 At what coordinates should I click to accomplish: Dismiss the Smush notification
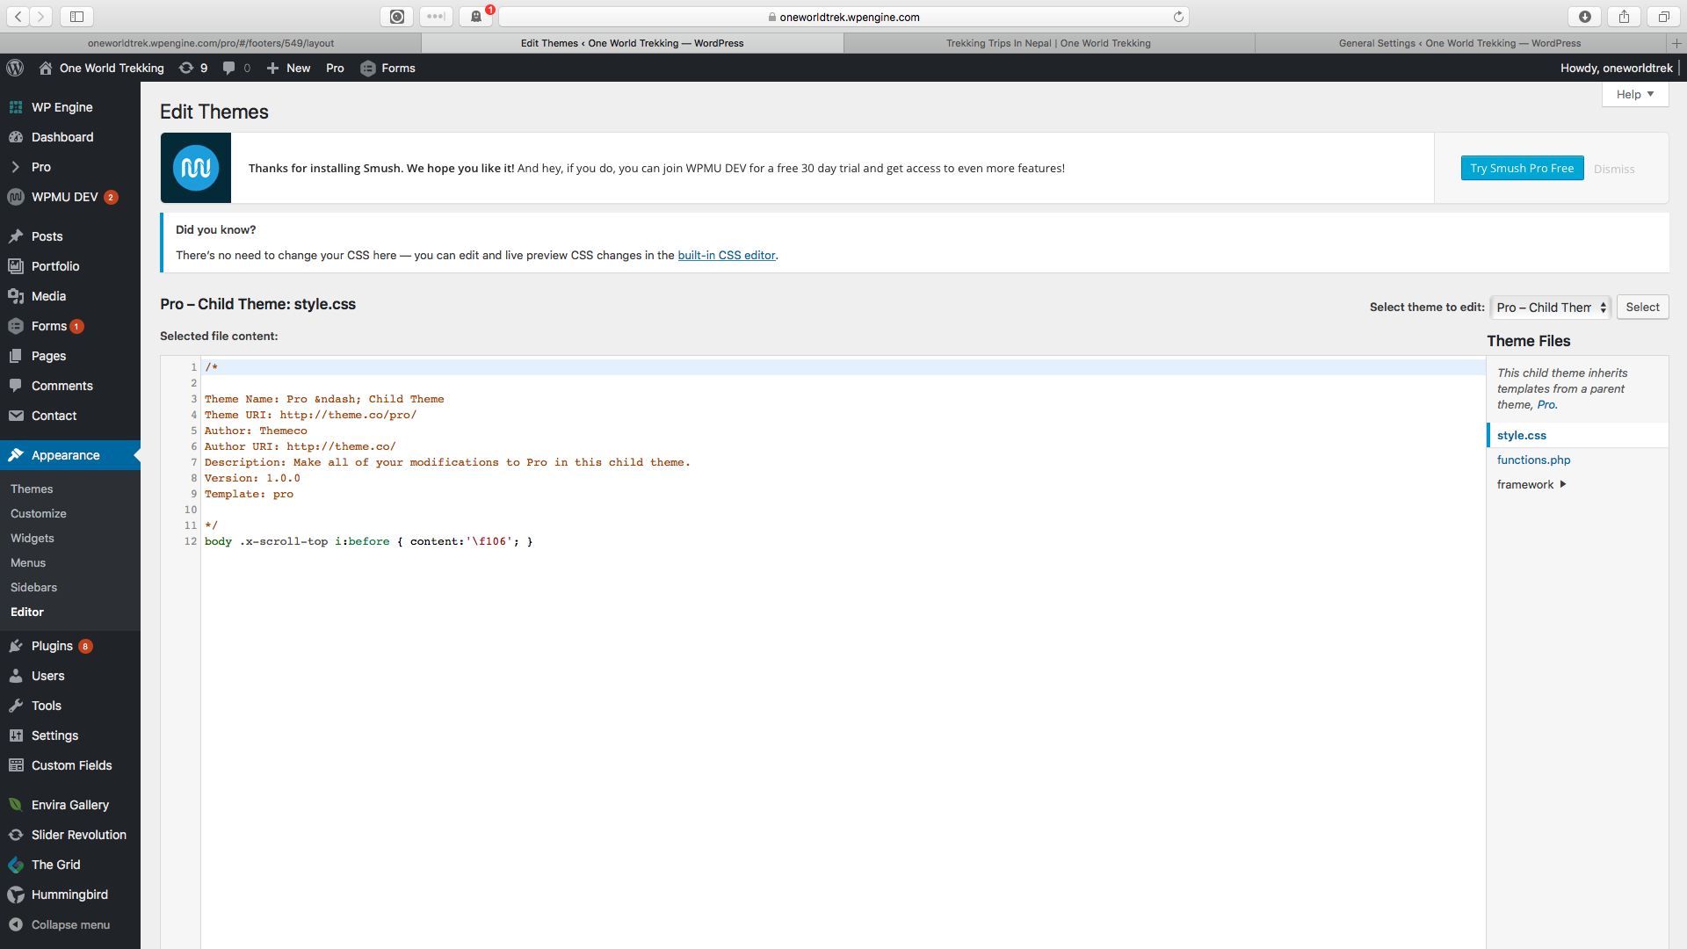pos(1614,169)
